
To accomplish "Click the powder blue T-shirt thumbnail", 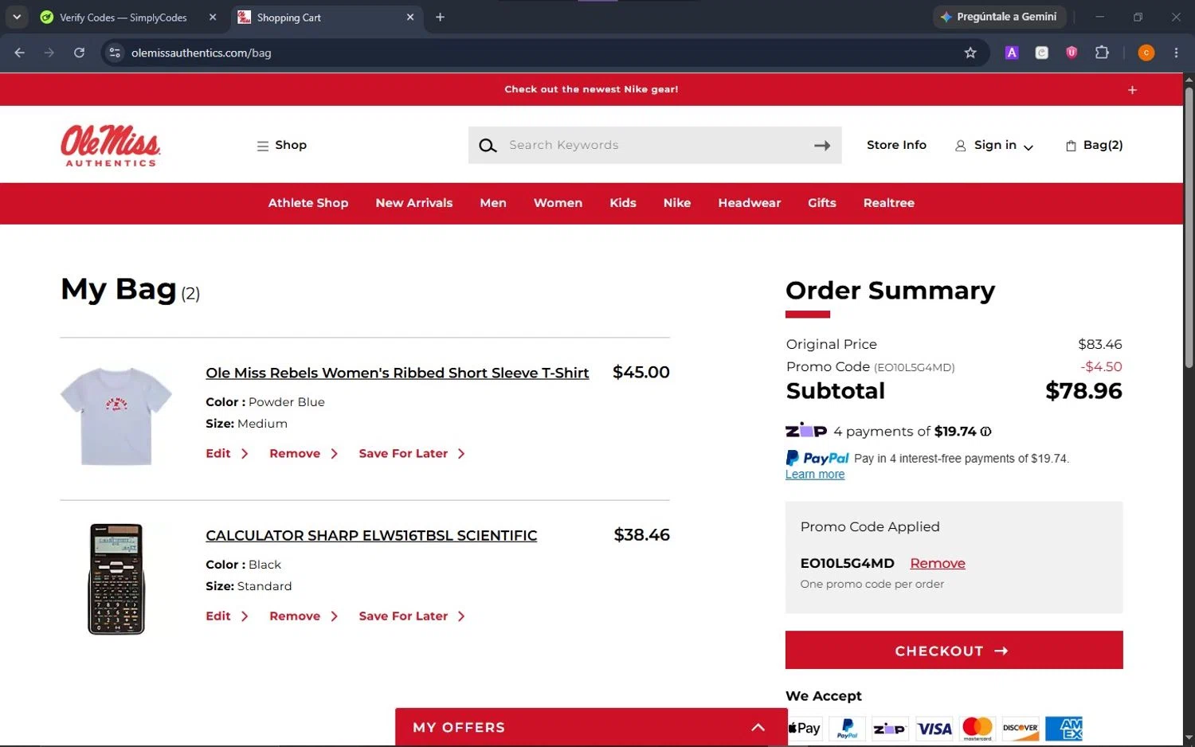I will point(116,416).
